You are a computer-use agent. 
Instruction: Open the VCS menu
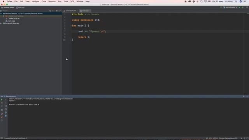tap(72, 2)
